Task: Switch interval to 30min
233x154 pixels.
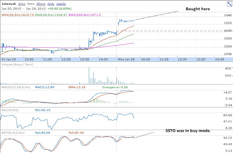Action: click(x=41, y=4)
